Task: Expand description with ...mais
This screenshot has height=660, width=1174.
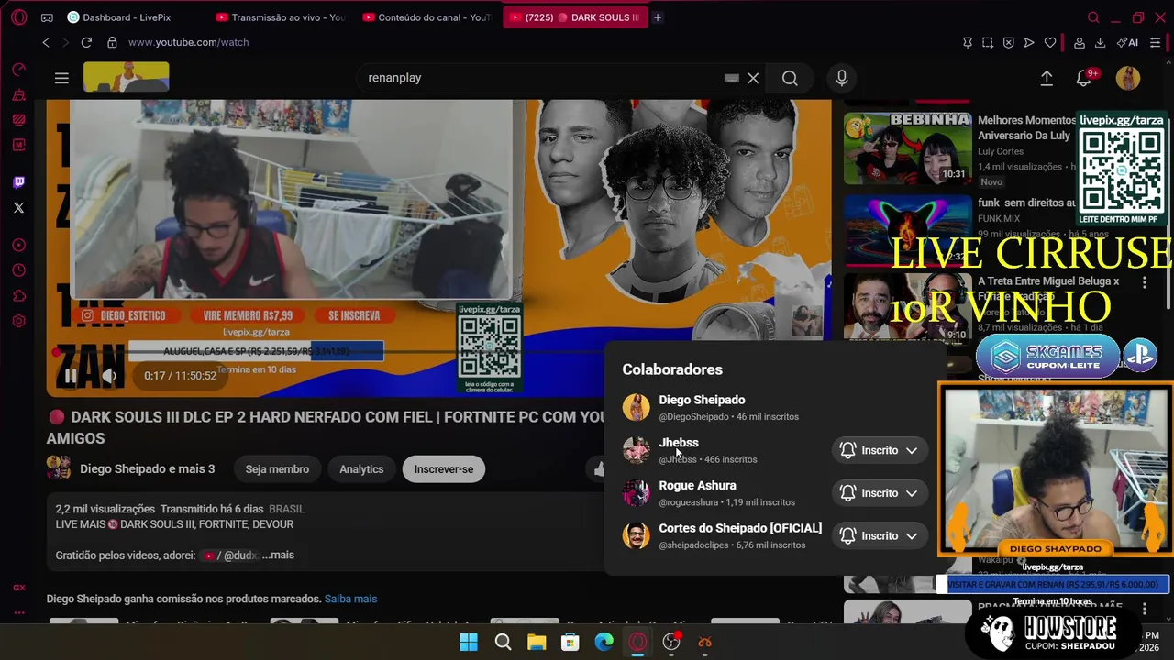Action: pyautogui.click(x=278, y=555)
